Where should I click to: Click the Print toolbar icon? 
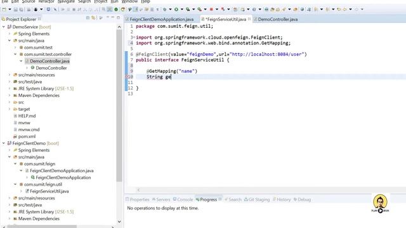[x=29, y=9]
